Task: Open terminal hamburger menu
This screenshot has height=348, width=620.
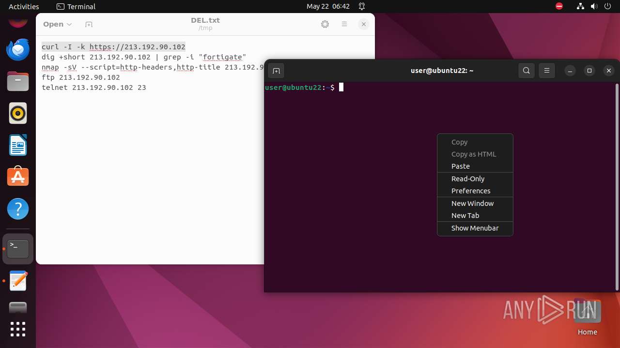Action: [547, 71]
